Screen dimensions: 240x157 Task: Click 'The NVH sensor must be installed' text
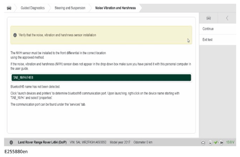click(x=58, y=55)
